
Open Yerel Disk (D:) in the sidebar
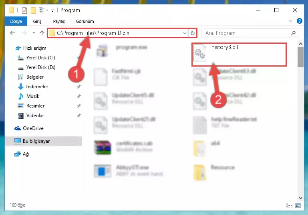tap(36, 67)
